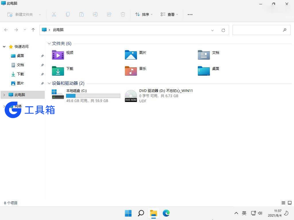Open the dropdown arrow beside 新建文件夹

point(40,15)
